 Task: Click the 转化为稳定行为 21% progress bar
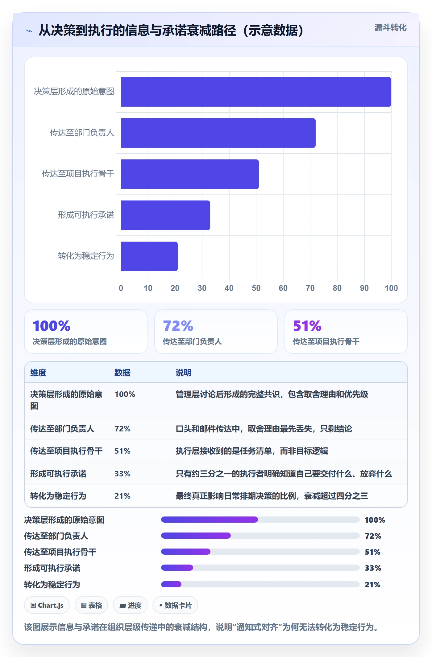[260, 584]
